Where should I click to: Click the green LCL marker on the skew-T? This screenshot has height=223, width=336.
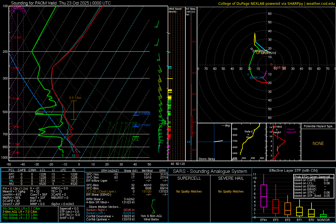(x=136, y=139)
